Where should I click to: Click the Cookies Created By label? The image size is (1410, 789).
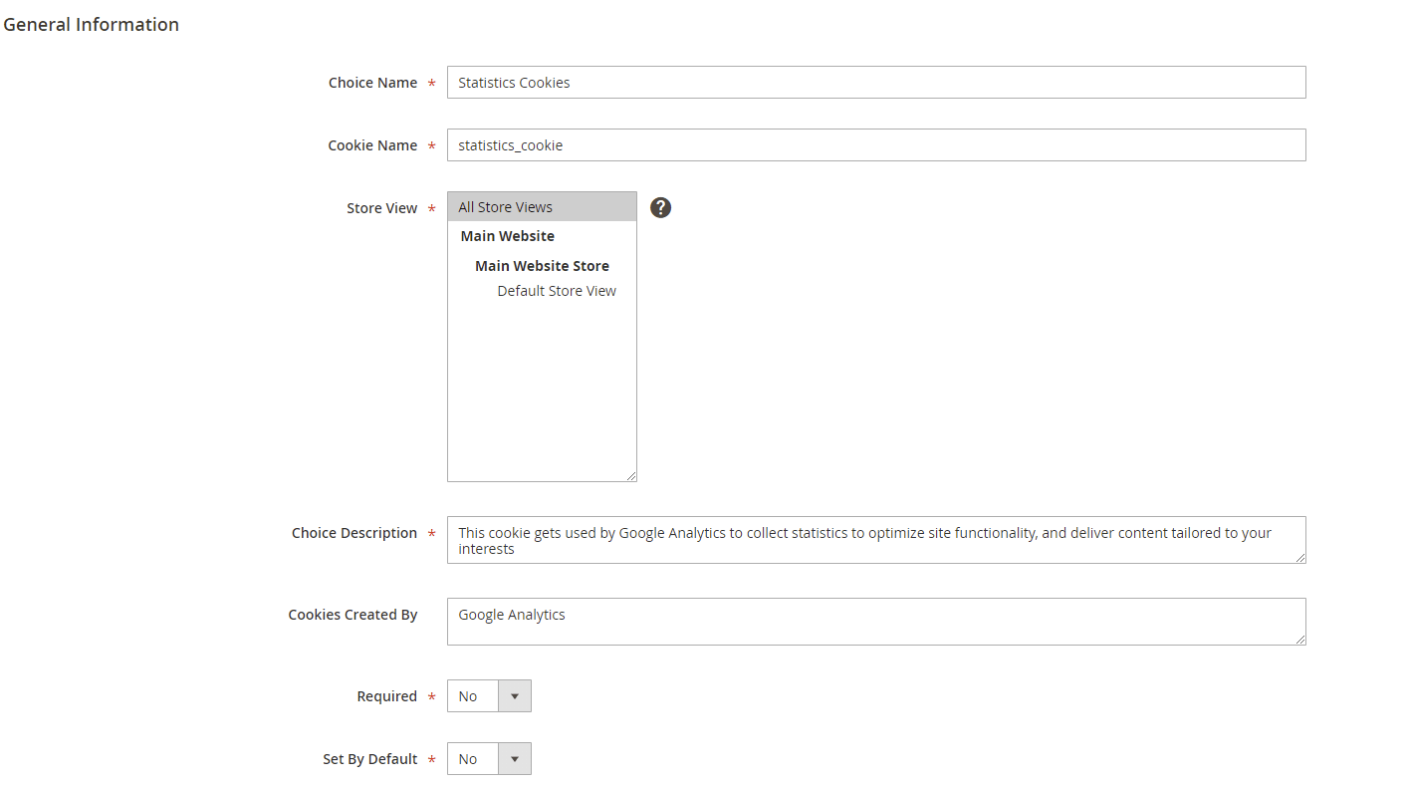coord(352,615)
